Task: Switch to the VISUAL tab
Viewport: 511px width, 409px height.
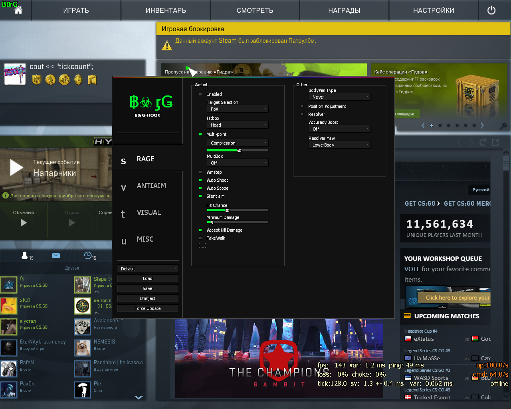Action: pyautogui.click(x=148, y=212)
